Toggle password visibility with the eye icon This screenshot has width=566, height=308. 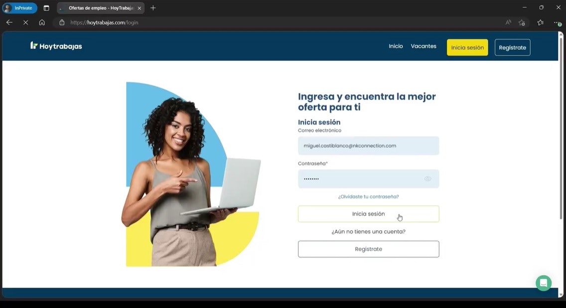point(427,178)
